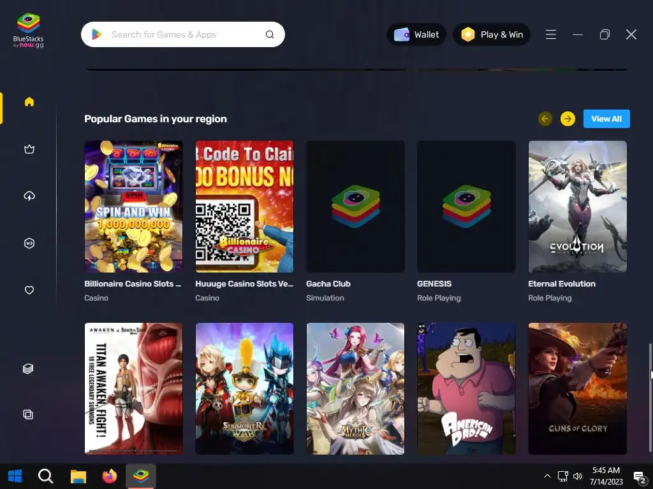Click the Gacha Club title text
This screenshot has height=489, width=653.
pyautogui.click(x=328, y=284)
